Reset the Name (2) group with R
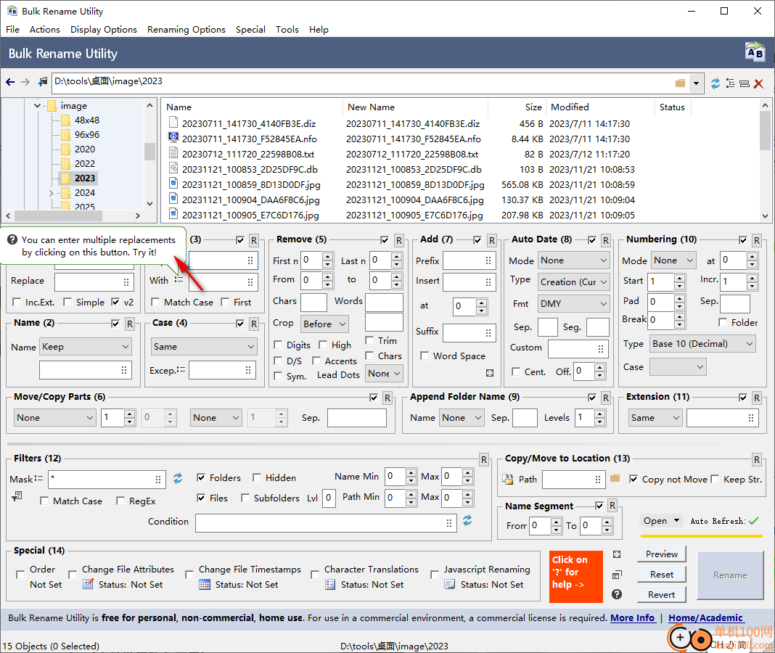This screenshot has width=775, height=653. click(130, 324)
